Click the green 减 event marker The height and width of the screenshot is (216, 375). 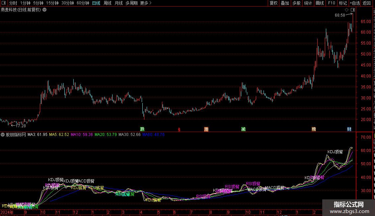click(x=243, y=129)
